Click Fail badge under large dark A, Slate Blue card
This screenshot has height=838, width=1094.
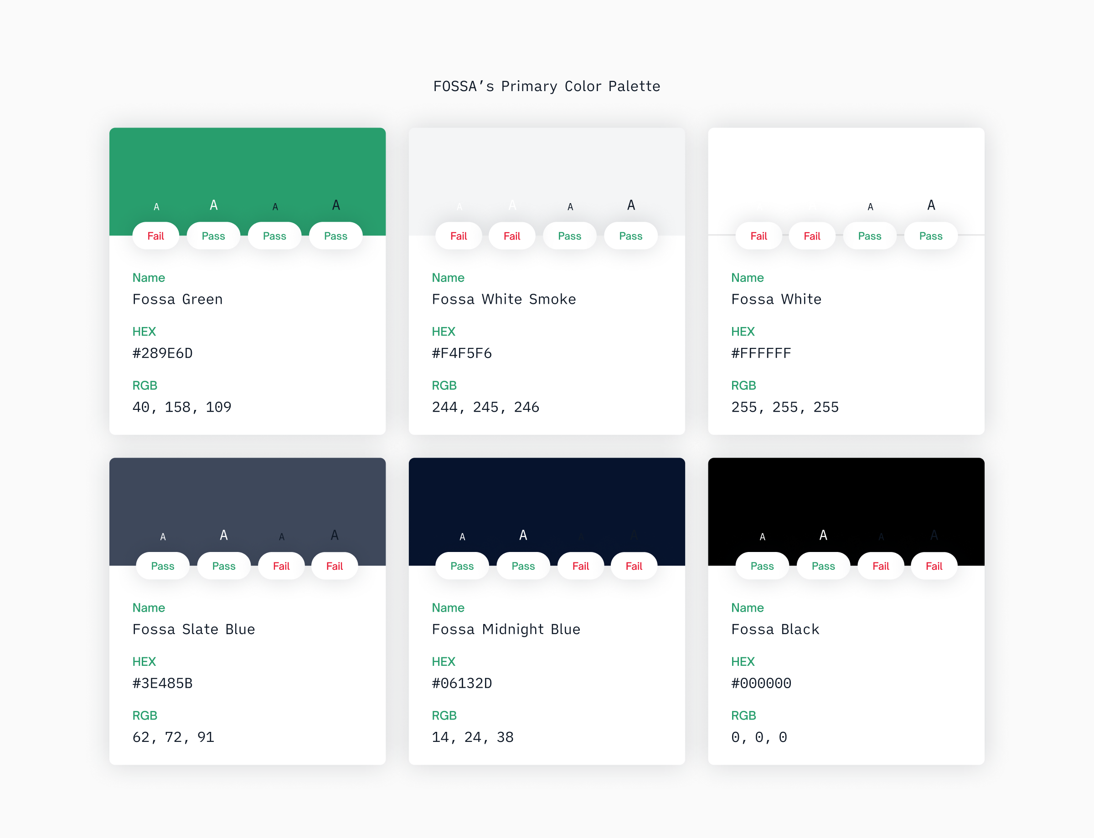click(335, 566)
